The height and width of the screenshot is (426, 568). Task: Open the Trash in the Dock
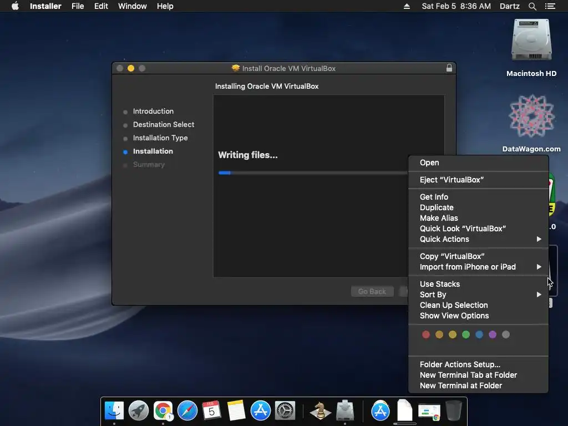[453, 411]
